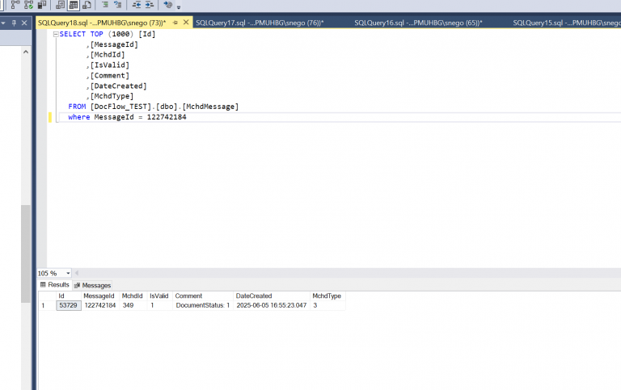Select the MchdType cell value 3
Screen dimensions: 621x390
pyautogui.click(x=327, y=305)
